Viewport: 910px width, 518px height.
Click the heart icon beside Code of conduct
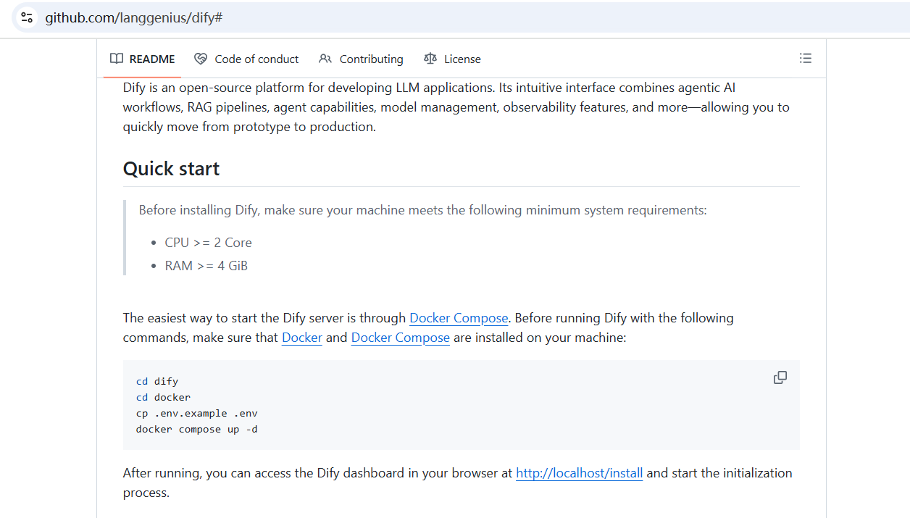coord(201,59)
